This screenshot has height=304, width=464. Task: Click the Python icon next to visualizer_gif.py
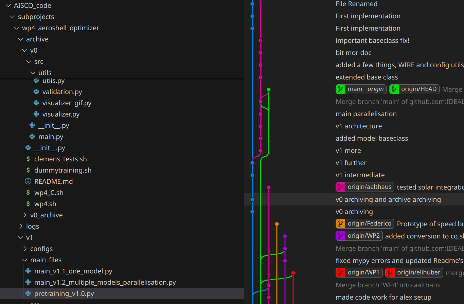(36, 103)
